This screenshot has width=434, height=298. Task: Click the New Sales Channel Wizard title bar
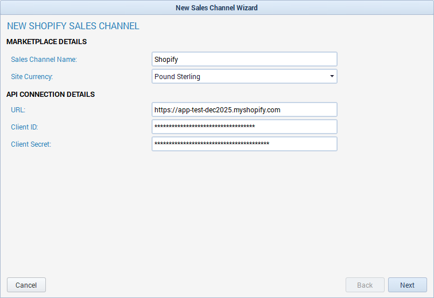click(216, 7)
